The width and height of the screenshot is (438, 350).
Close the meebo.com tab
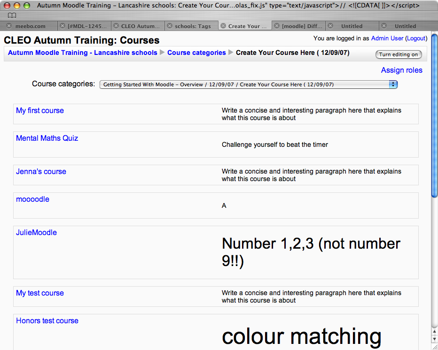[9, 26]
